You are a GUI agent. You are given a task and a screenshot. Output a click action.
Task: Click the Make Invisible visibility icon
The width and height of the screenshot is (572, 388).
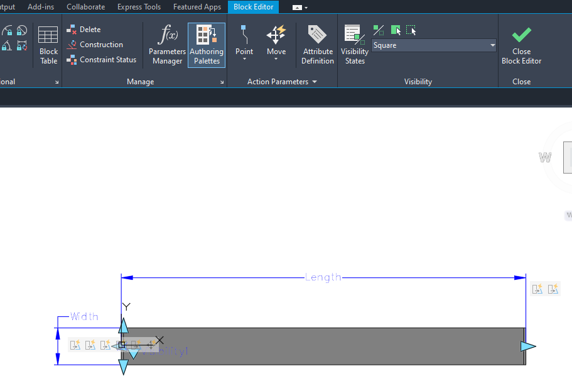411,30
